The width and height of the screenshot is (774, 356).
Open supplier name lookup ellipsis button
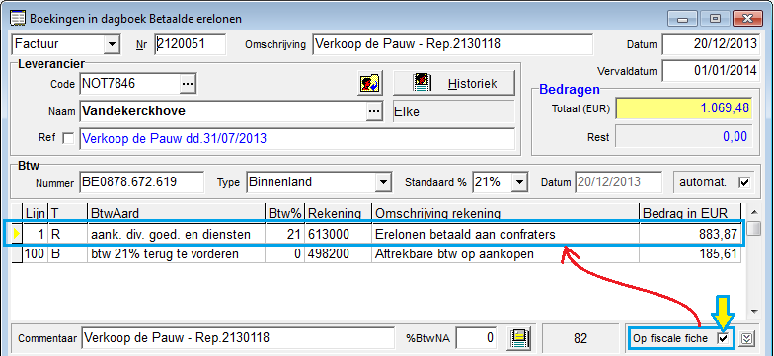pos(374,111)
